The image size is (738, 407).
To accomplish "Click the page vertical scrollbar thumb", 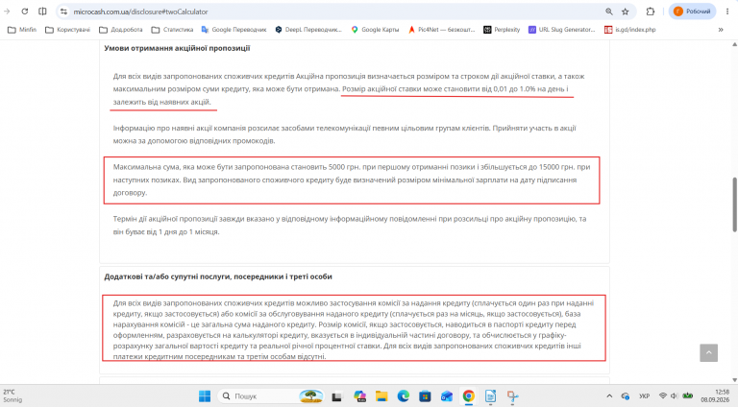I will (734, 204).
